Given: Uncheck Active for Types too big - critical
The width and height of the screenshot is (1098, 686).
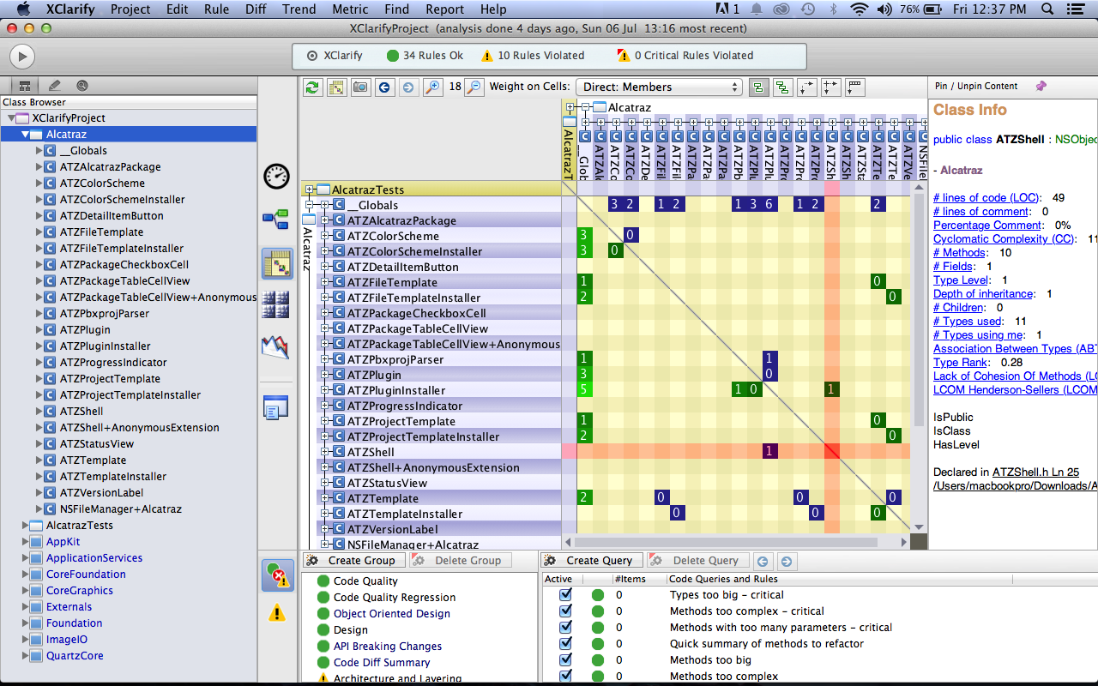Looking at the screenshot, I should (x=565, y=594).
